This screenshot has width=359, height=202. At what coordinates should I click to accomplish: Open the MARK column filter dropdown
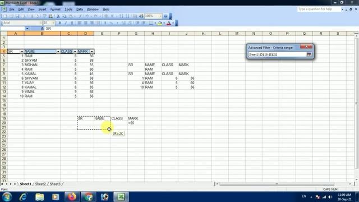(x=92, y=52)
